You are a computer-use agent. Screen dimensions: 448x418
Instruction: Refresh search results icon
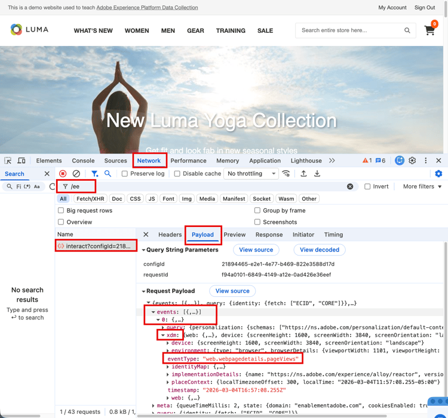52,186
